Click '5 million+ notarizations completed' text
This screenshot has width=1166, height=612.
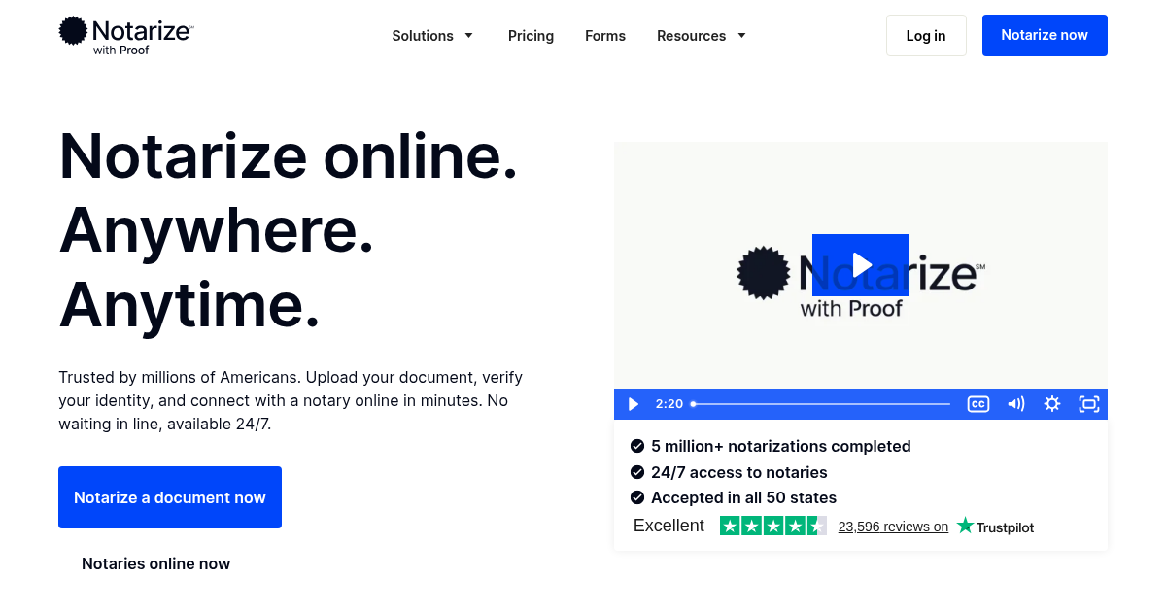781,447
